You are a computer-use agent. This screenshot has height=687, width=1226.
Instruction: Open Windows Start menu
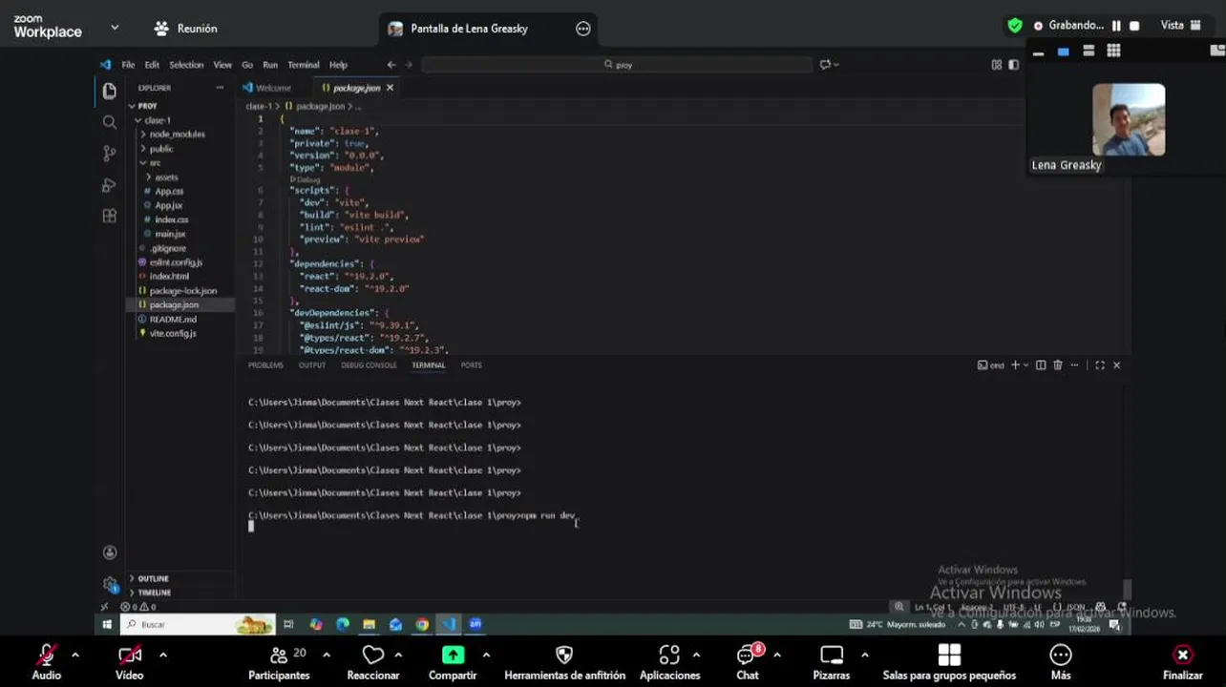107,625
